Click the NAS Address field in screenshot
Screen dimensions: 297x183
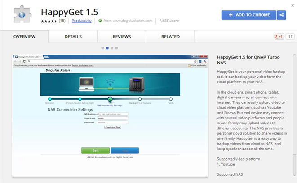tap(113, 114)
